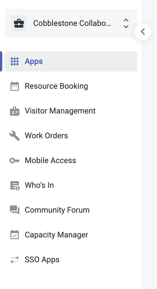Select the Who's In list icon
This screenshot has height=289, width=157.
coord(15,185)
